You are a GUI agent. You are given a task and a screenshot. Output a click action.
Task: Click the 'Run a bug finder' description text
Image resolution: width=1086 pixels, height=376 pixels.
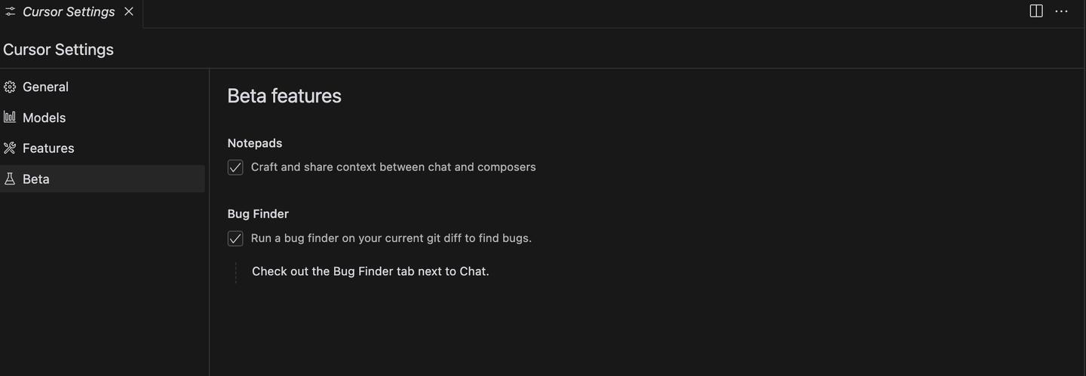click(391, 238)
